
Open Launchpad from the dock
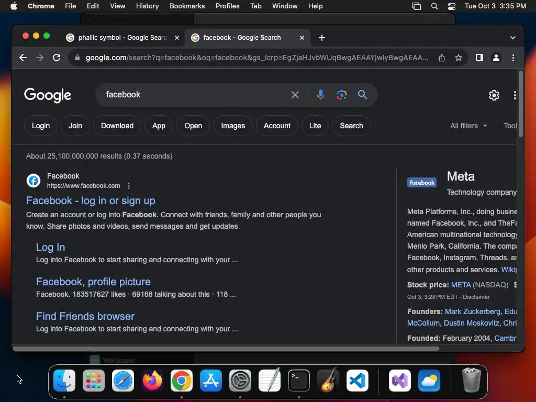[x=94, y=381]
